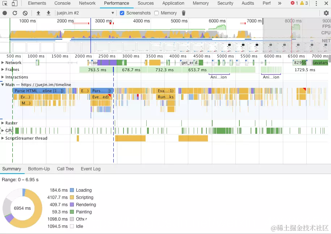Click the yellow warning count indicator
The height and width of the screenshot is (234, 331).
(x=304, y=3)
